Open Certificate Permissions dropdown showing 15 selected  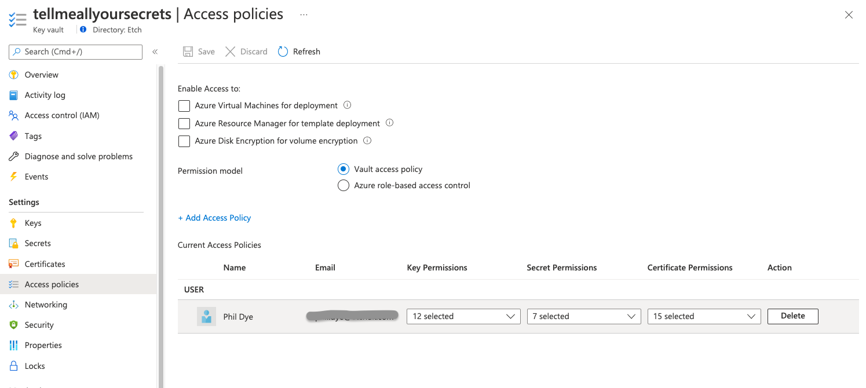click(704, 316)
